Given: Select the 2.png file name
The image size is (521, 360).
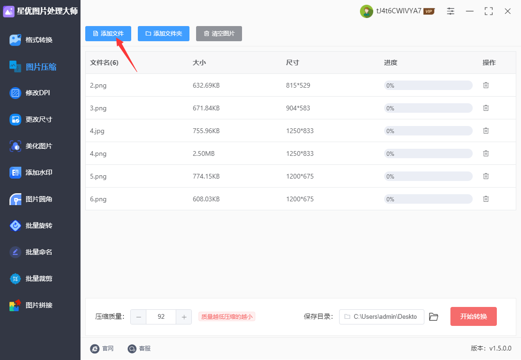Looking at the screenshot, I should coord(98,85).
